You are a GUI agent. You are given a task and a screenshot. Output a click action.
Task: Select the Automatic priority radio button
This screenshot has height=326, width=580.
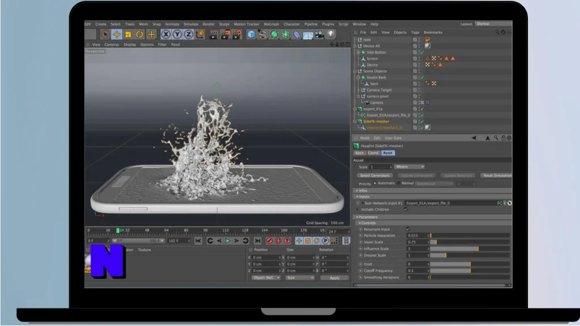pyautogui.click(x=375, y=183)
